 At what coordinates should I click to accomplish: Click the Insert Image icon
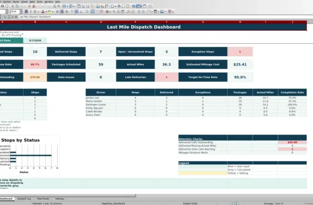click(98, 6)
